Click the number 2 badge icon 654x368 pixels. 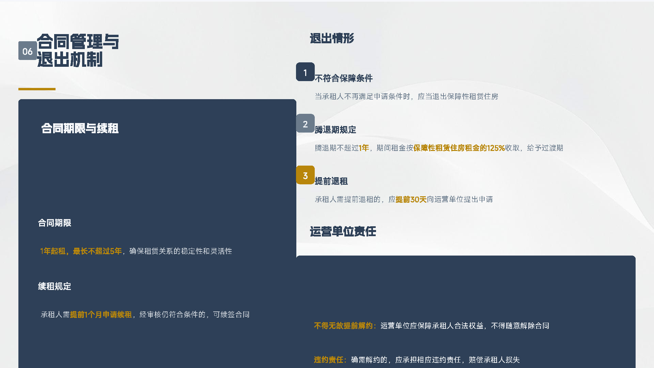click(x=305, y=123)
